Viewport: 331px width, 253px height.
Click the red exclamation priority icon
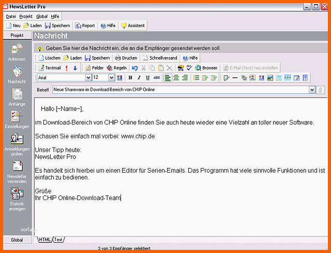(x=67, y=68)
